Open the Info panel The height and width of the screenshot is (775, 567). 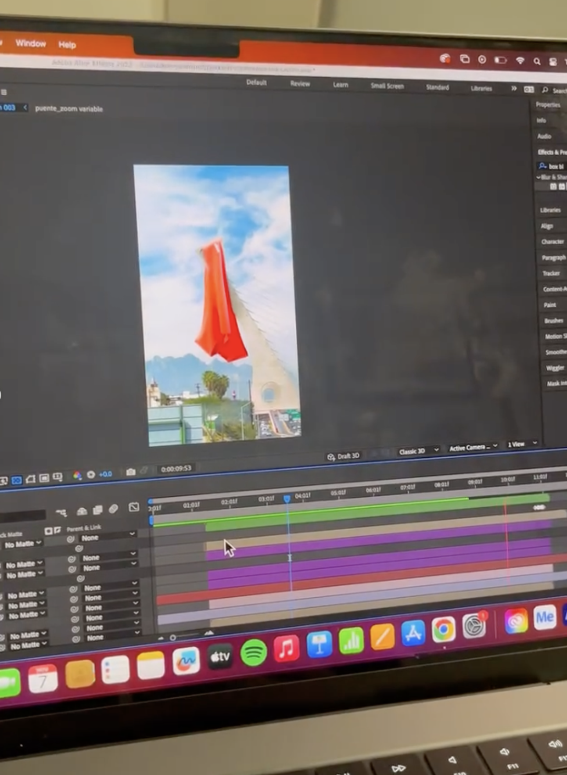tap(541, 120)
